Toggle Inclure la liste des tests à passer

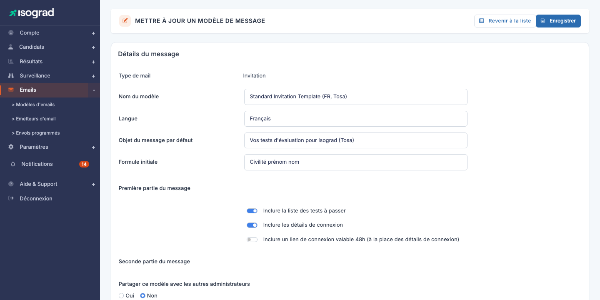pos(252,211)
